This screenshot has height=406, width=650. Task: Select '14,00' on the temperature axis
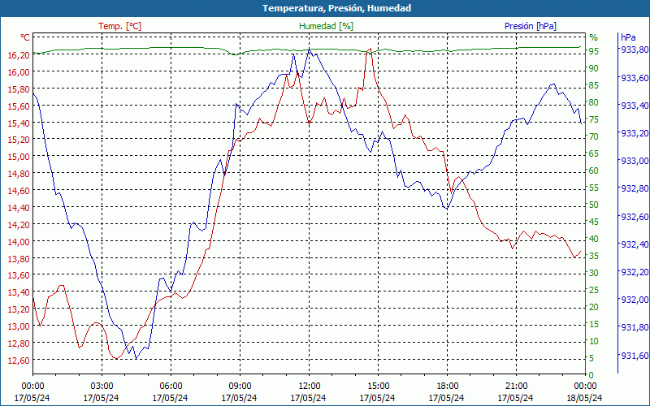(19, 241)
